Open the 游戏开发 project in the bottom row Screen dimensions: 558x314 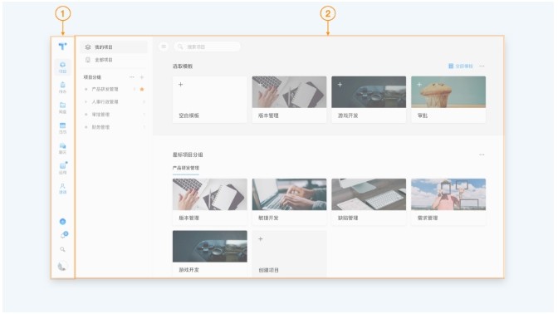(209, 253)
